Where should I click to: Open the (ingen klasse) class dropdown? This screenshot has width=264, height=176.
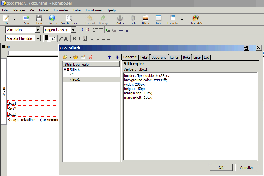coord(74,30)
